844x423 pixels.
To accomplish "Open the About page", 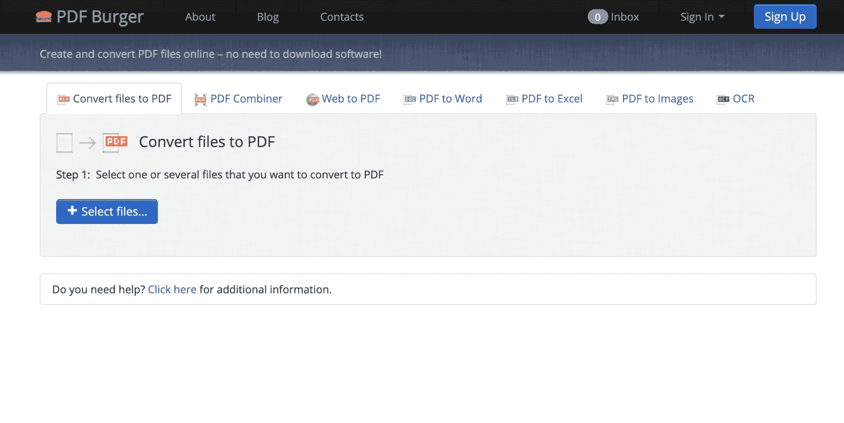I will click(x=200, y=17).
